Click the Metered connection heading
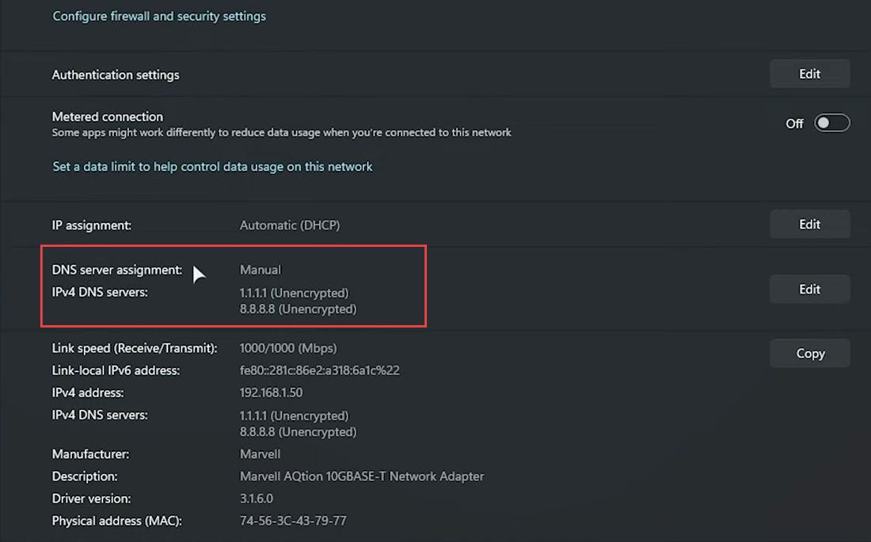The height and width of the screenshot is (542, 871). [x=107, y=116]
